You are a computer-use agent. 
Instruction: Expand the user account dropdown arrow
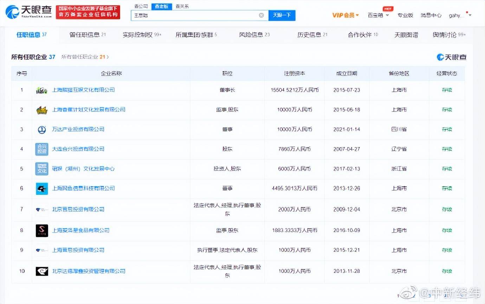pos(470,15)
